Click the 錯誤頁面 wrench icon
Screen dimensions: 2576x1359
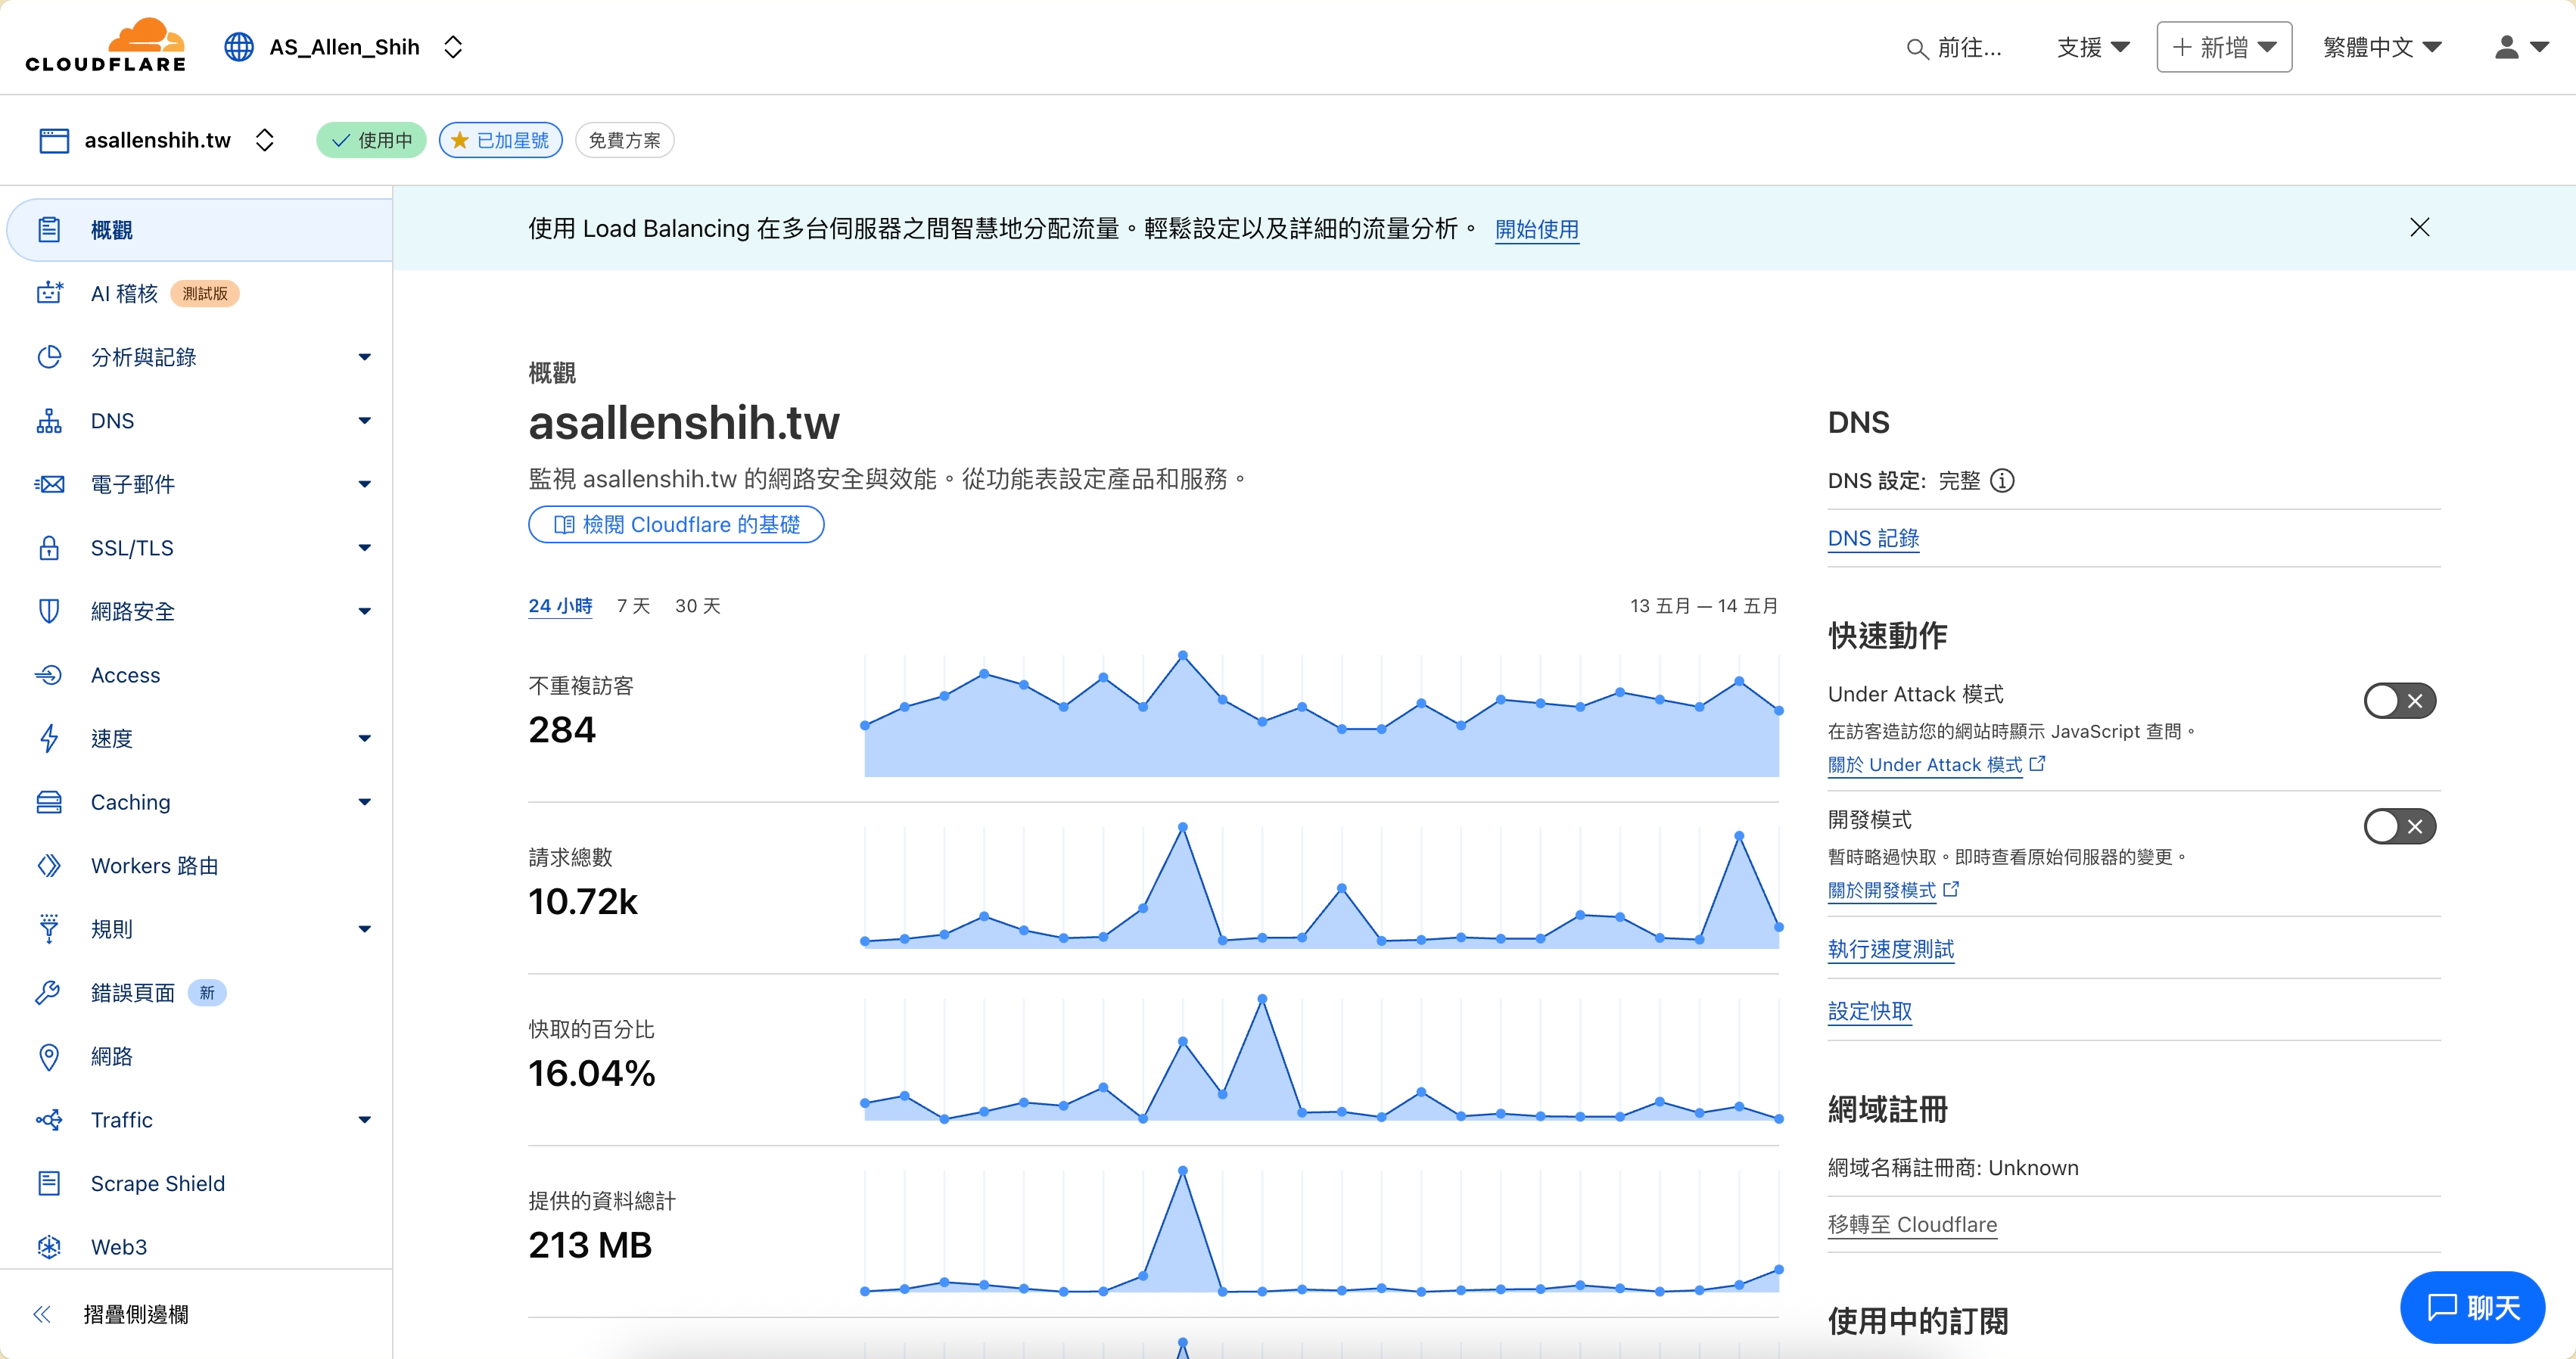tap(49, 992)
